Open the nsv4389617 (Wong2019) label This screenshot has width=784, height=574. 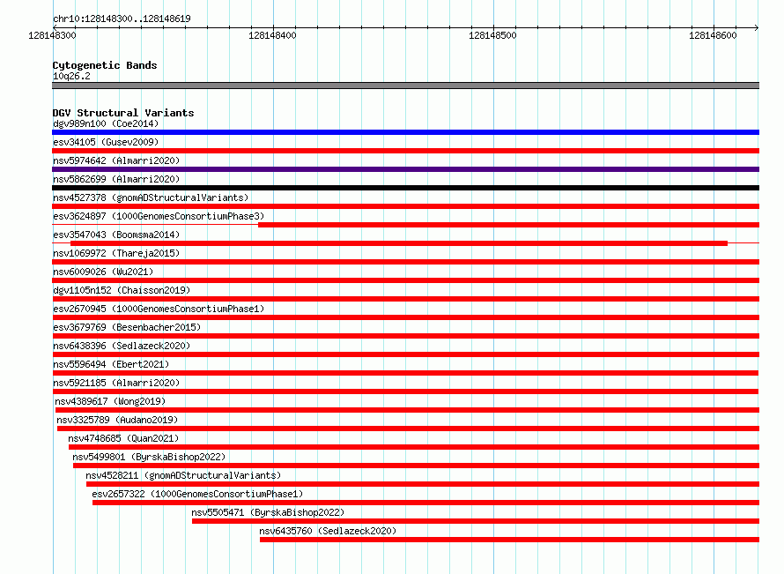point(110,401)
